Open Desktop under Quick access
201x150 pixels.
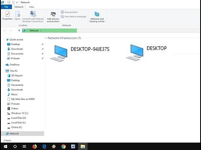[13, 44]
